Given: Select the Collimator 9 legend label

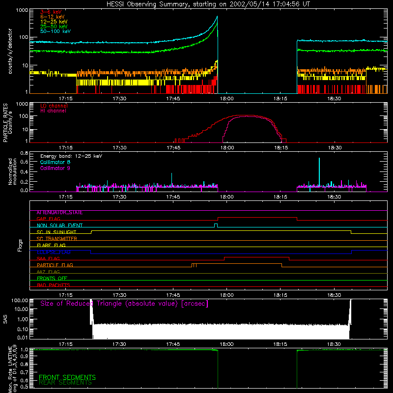Looking at the screenshot, I should point(55,168).
